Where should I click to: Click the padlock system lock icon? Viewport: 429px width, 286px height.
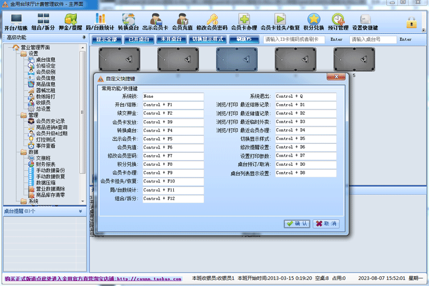(411, 23)
